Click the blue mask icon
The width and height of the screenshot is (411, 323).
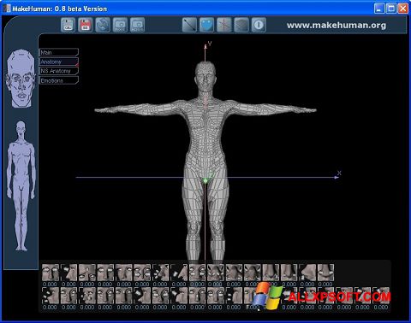[206, 25]
